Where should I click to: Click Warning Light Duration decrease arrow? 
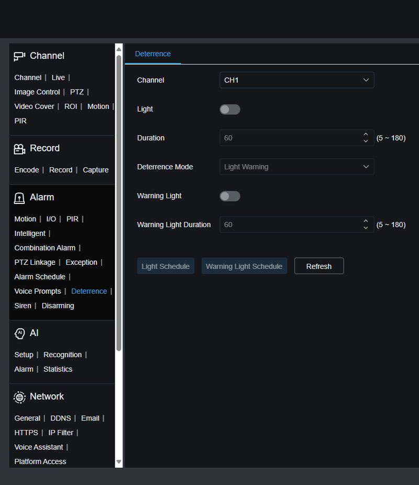click(366, 228)
